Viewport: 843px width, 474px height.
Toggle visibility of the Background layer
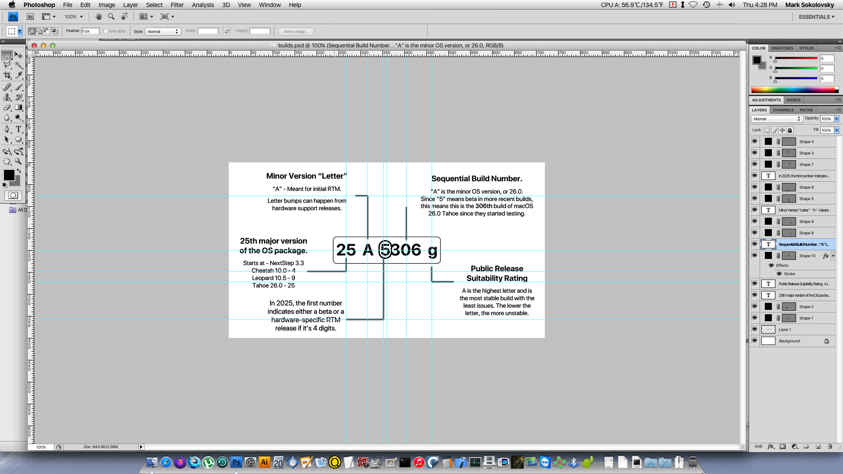[754, 341]
